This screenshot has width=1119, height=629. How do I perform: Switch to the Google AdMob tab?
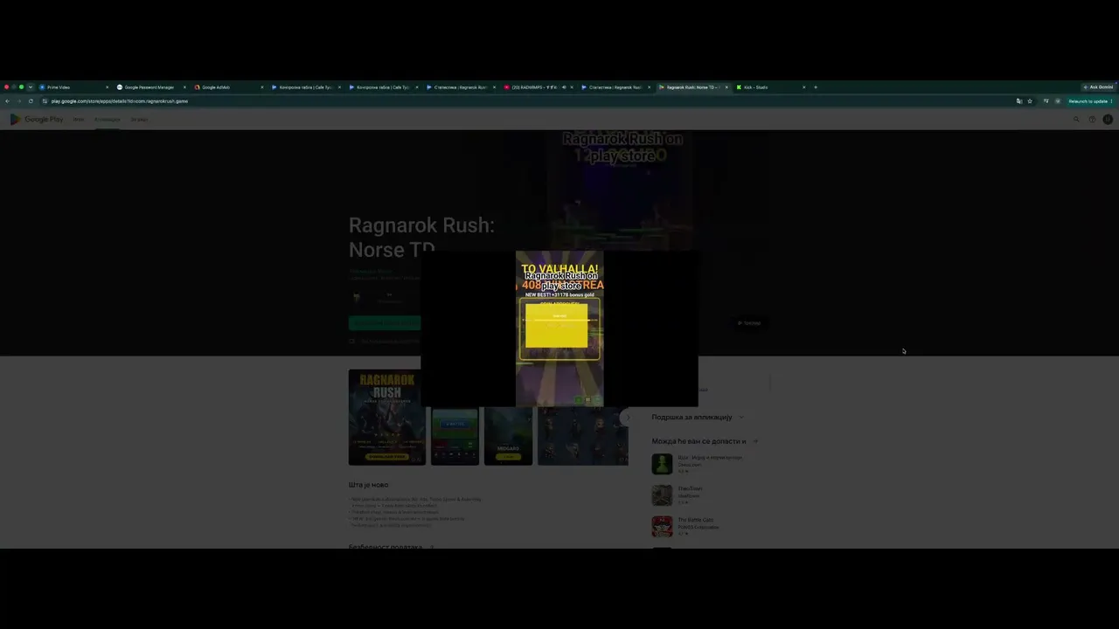click(227, 87)
